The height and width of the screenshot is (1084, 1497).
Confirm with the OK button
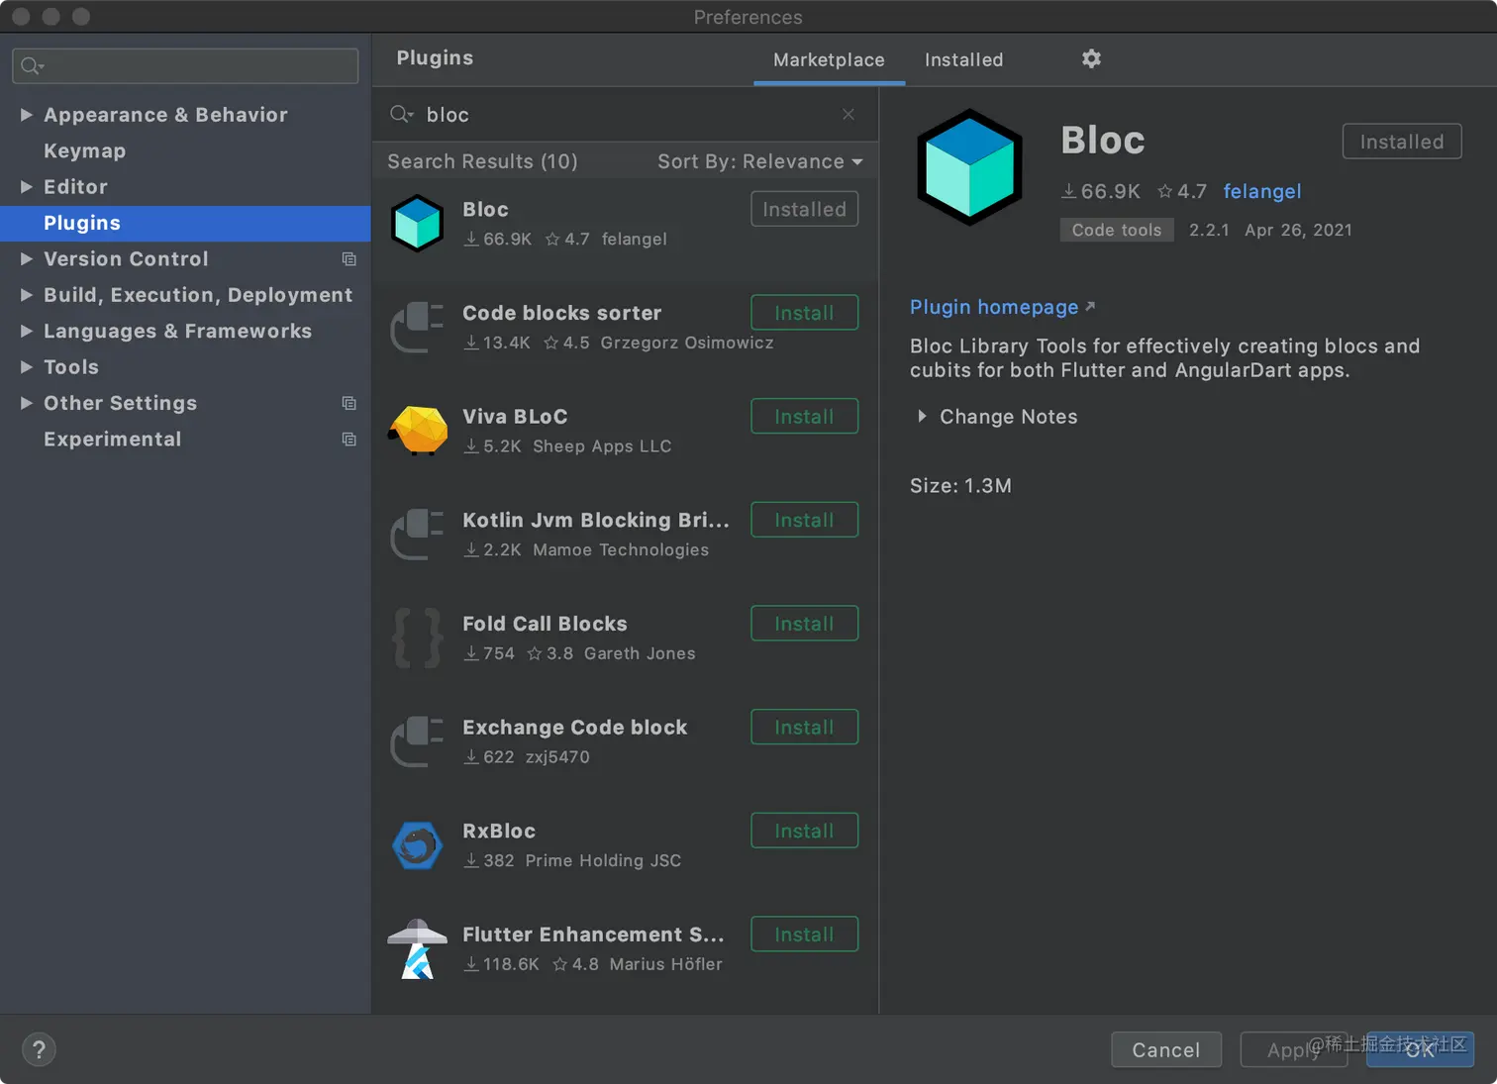(1420, 1049)
